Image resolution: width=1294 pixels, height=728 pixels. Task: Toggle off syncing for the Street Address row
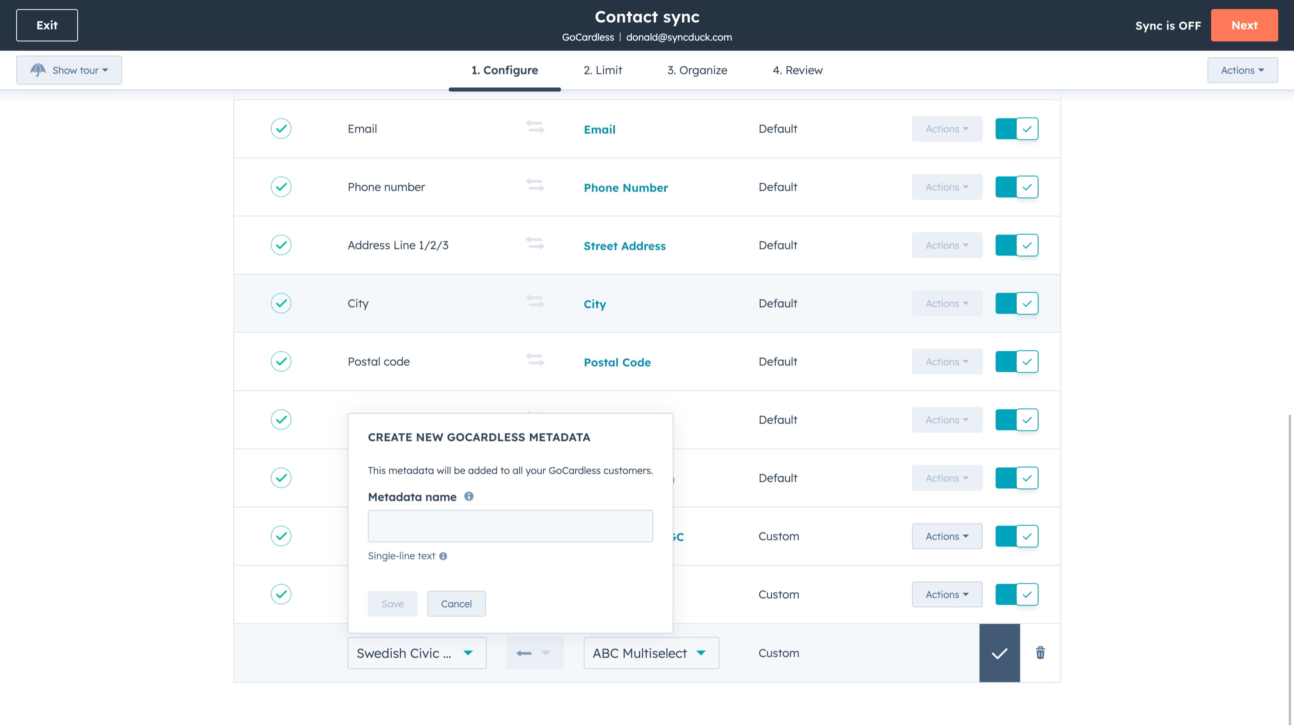(1017, 245)
